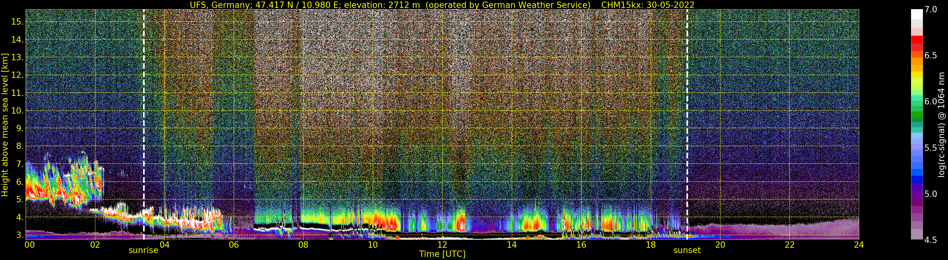Click the sunset label below the time axis
Screen dimensions: 948x260
click(687, 251)
